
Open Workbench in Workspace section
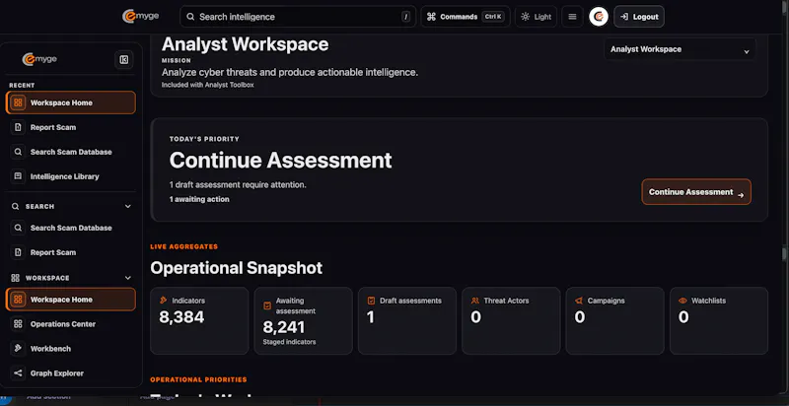(x=71, y=348)
